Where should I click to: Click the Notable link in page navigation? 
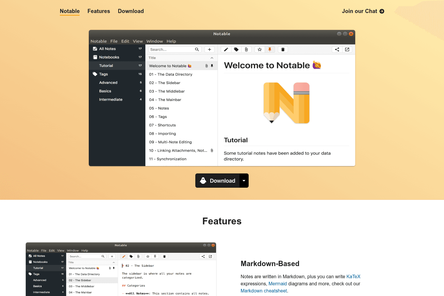tap(70, 11)
